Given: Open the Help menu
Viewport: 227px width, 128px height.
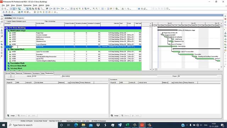Looking at the screenshot, I should point(48,5).
